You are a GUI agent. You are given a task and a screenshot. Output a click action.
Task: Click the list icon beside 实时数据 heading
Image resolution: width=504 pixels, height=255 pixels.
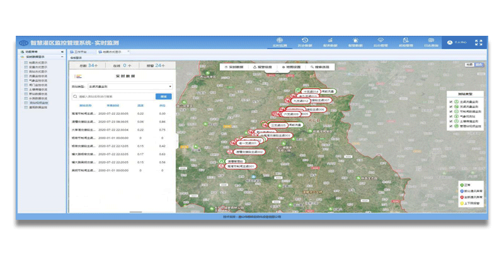pyautogui.click(x=77, y=76)
